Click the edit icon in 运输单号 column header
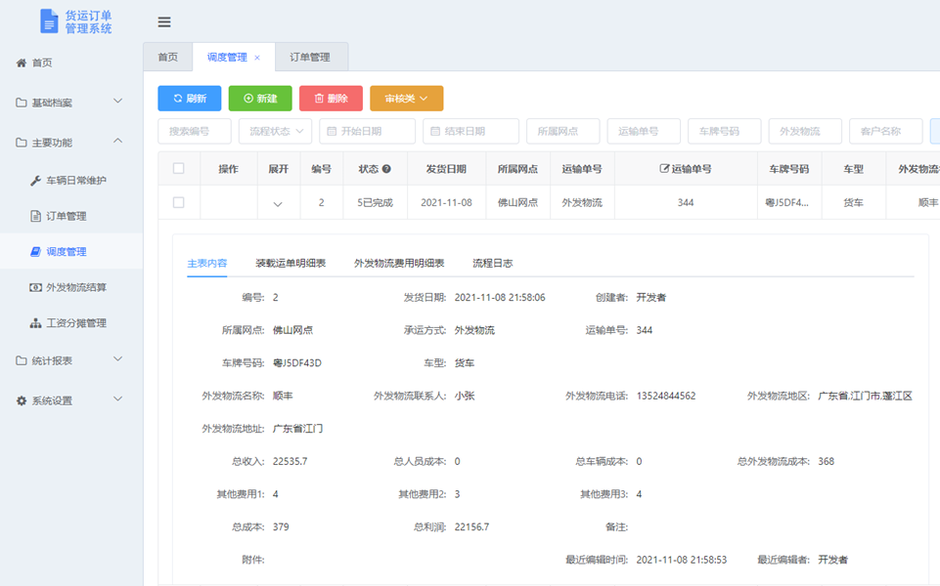The image size is (940, 586). (663, 169)
